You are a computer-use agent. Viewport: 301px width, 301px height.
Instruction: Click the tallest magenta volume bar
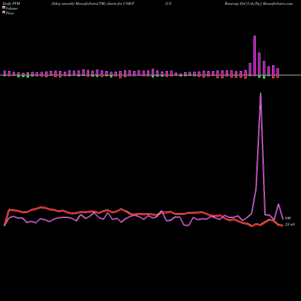[x=255, y=56]
